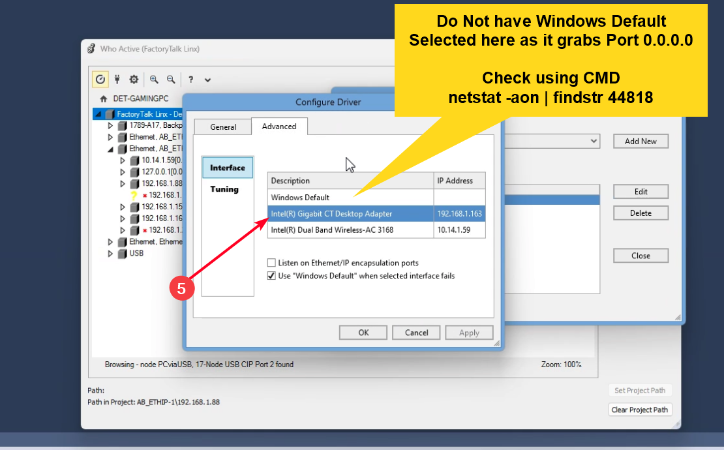Cancel the Configure Driver dialog

pyautogui.click(x=417, y=333)
